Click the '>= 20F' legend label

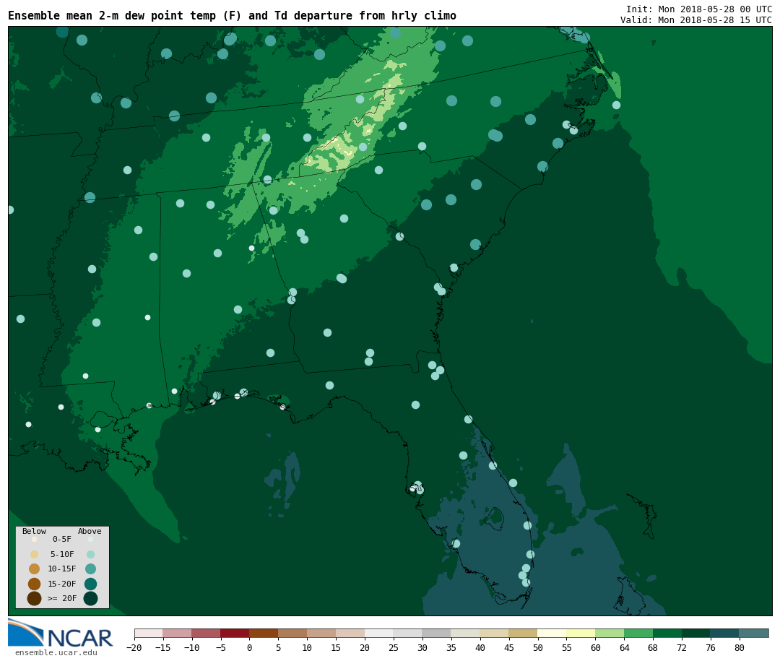62,598
